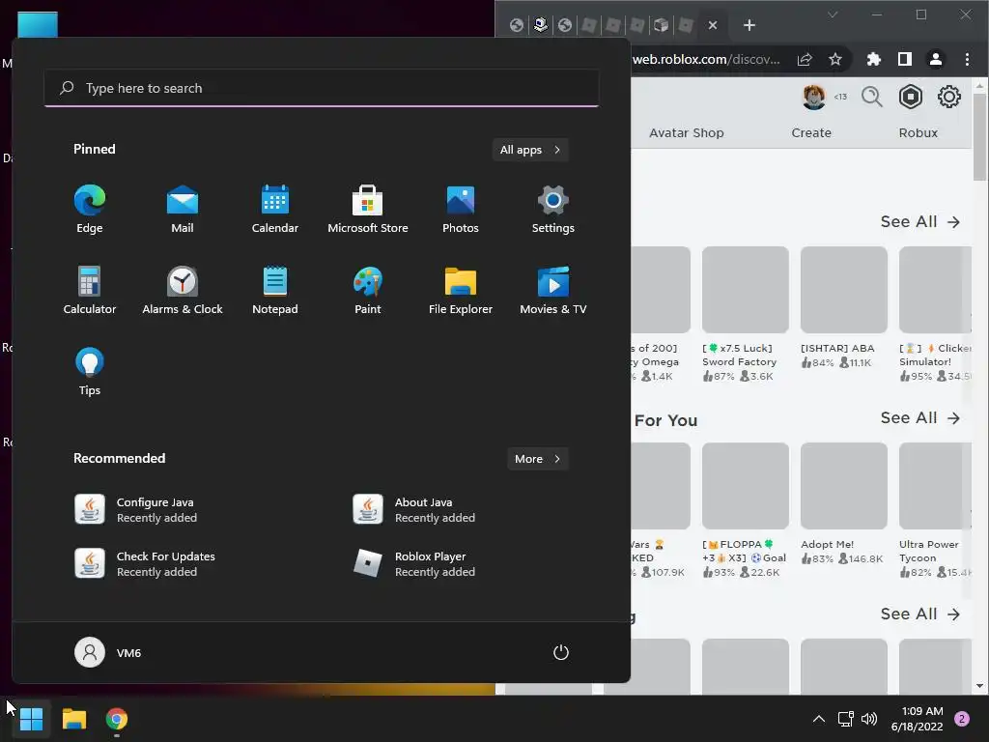989x742 pixels.
Task: Go to Robux in Roblox nav
Action: tap(918, 133)
